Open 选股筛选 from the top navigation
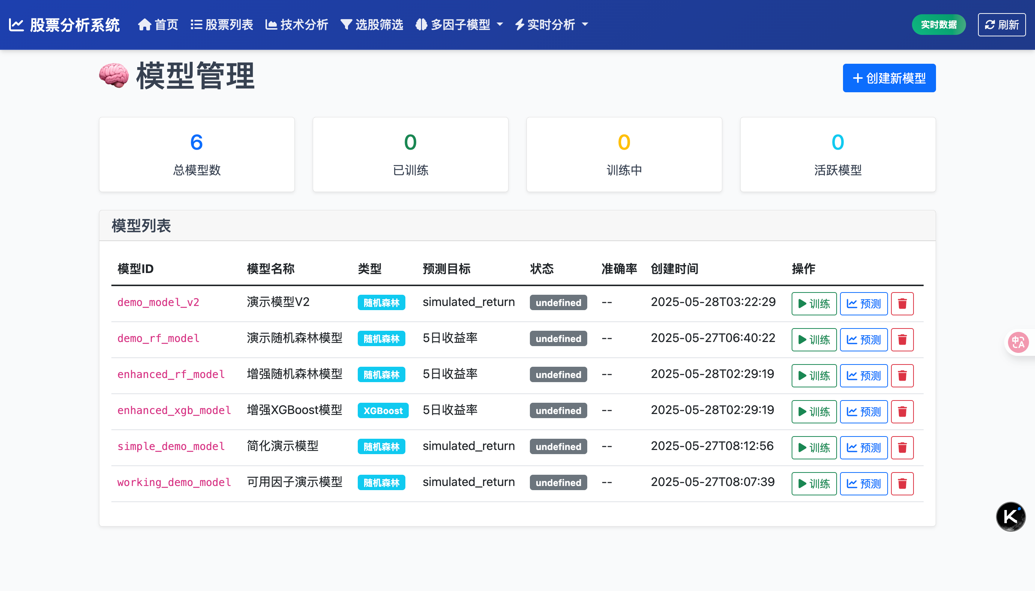 (x=372, y=25)
